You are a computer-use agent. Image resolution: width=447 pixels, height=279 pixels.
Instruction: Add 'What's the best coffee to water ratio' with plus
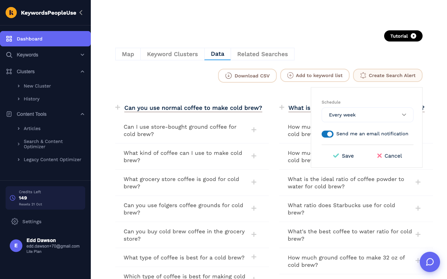point(418,234)
